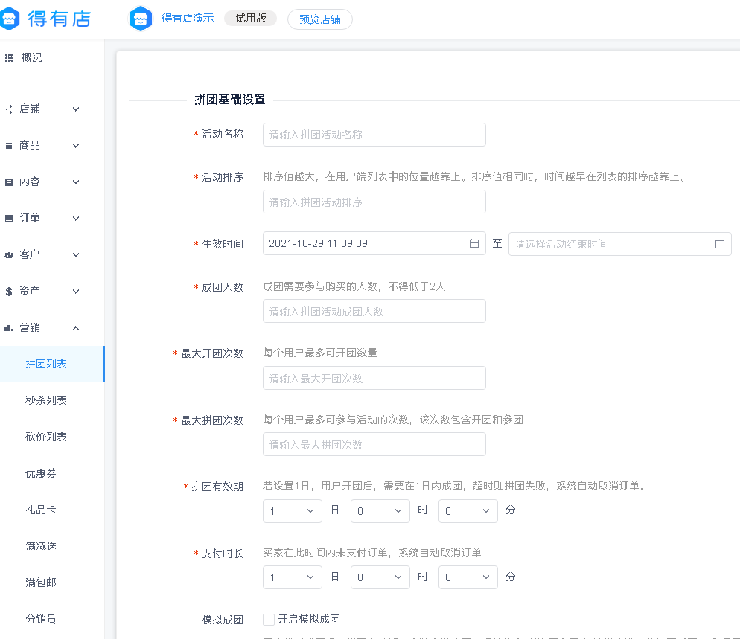
Task: Open 支付时长 day dropdown
Action: coord(293,577)
